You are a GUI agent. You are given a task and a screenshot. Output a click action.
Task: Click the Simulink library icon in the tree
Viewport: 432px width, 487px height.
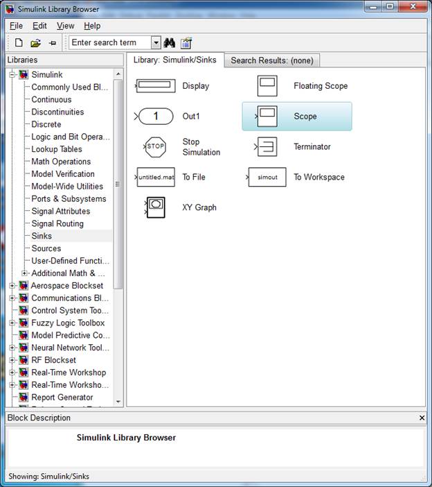(x=24, y=74)
